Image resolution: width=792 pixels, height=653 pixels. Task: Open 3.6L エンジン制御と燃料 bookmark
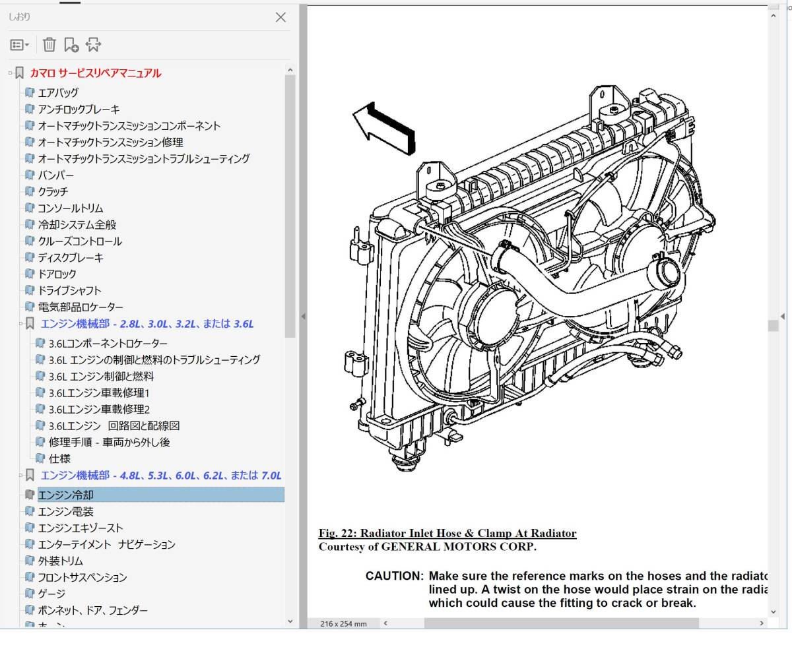[x=101, y=376]
